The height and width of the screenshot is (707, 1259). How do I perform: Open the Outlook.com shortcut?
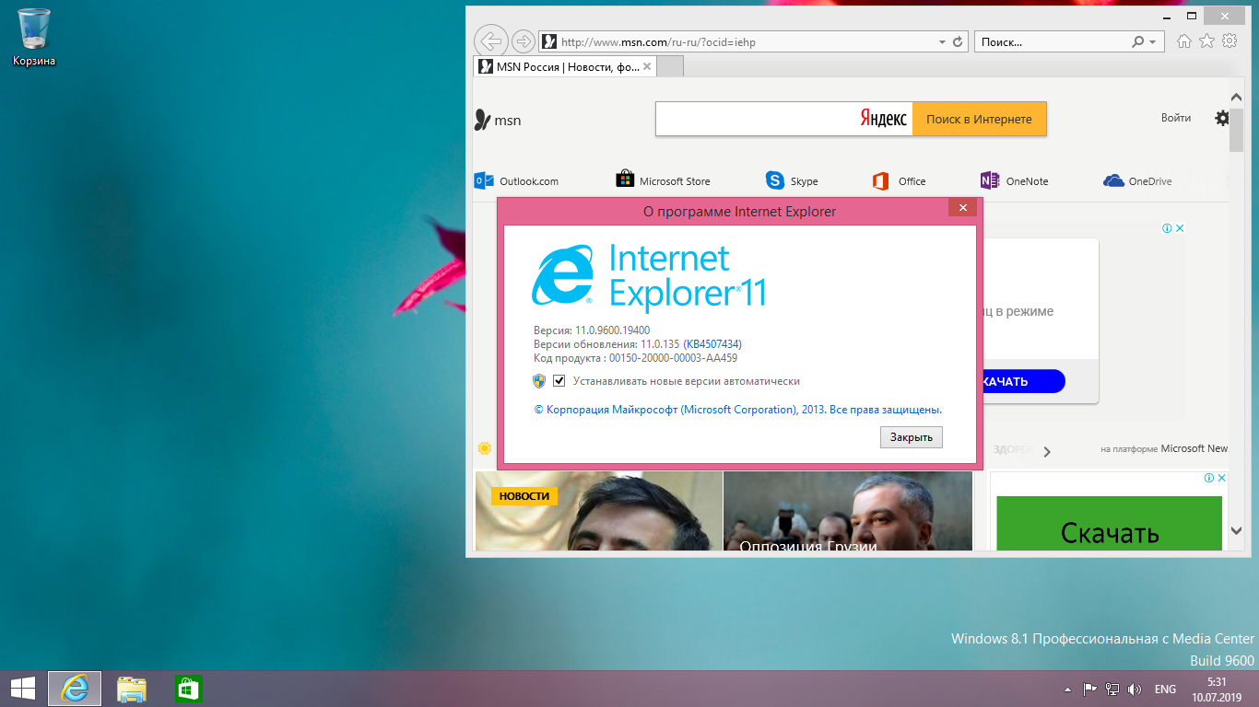point(516,181)
